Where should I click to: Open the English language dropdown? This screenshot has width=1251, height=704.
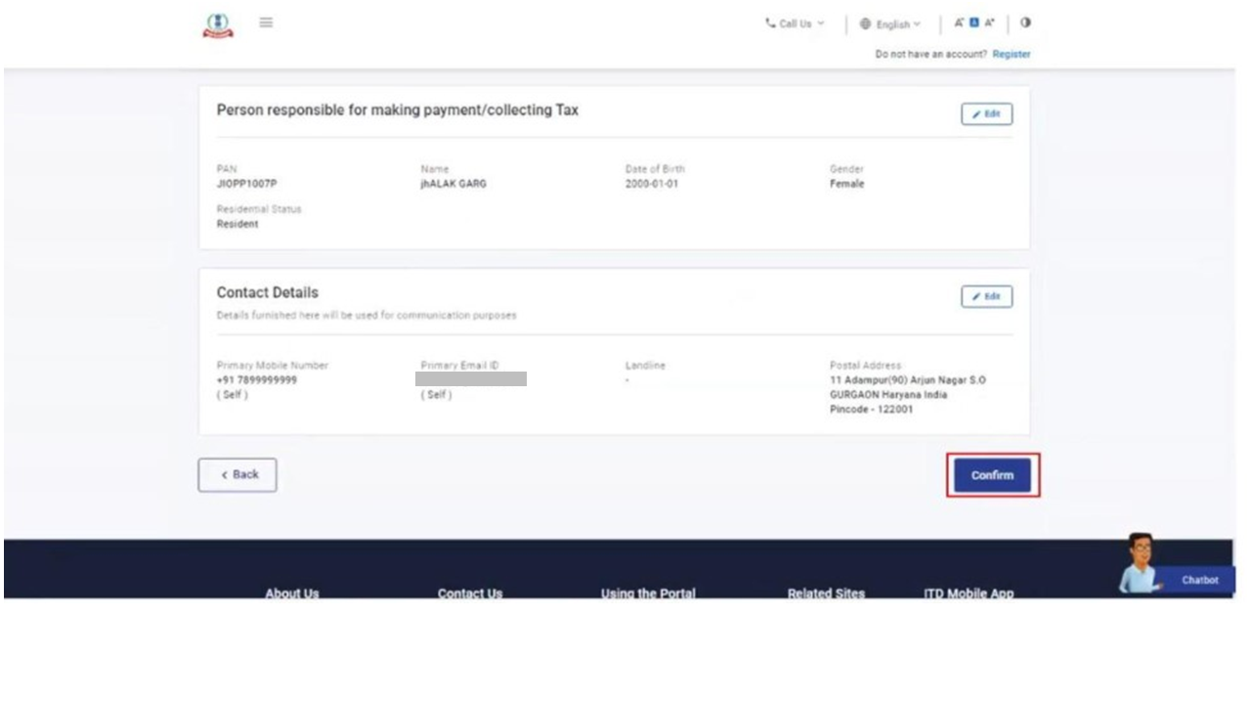pos(890,24)
